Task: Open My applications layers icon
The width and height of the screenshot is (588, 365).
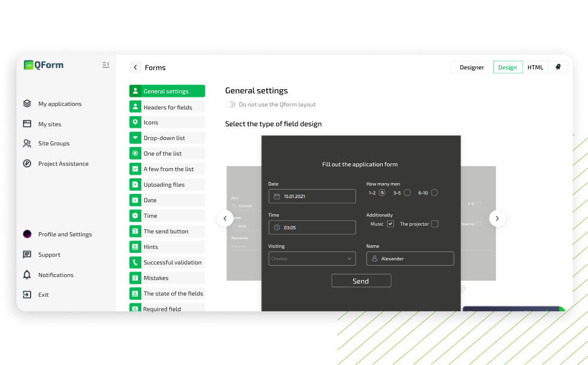Action: [27, 104]
